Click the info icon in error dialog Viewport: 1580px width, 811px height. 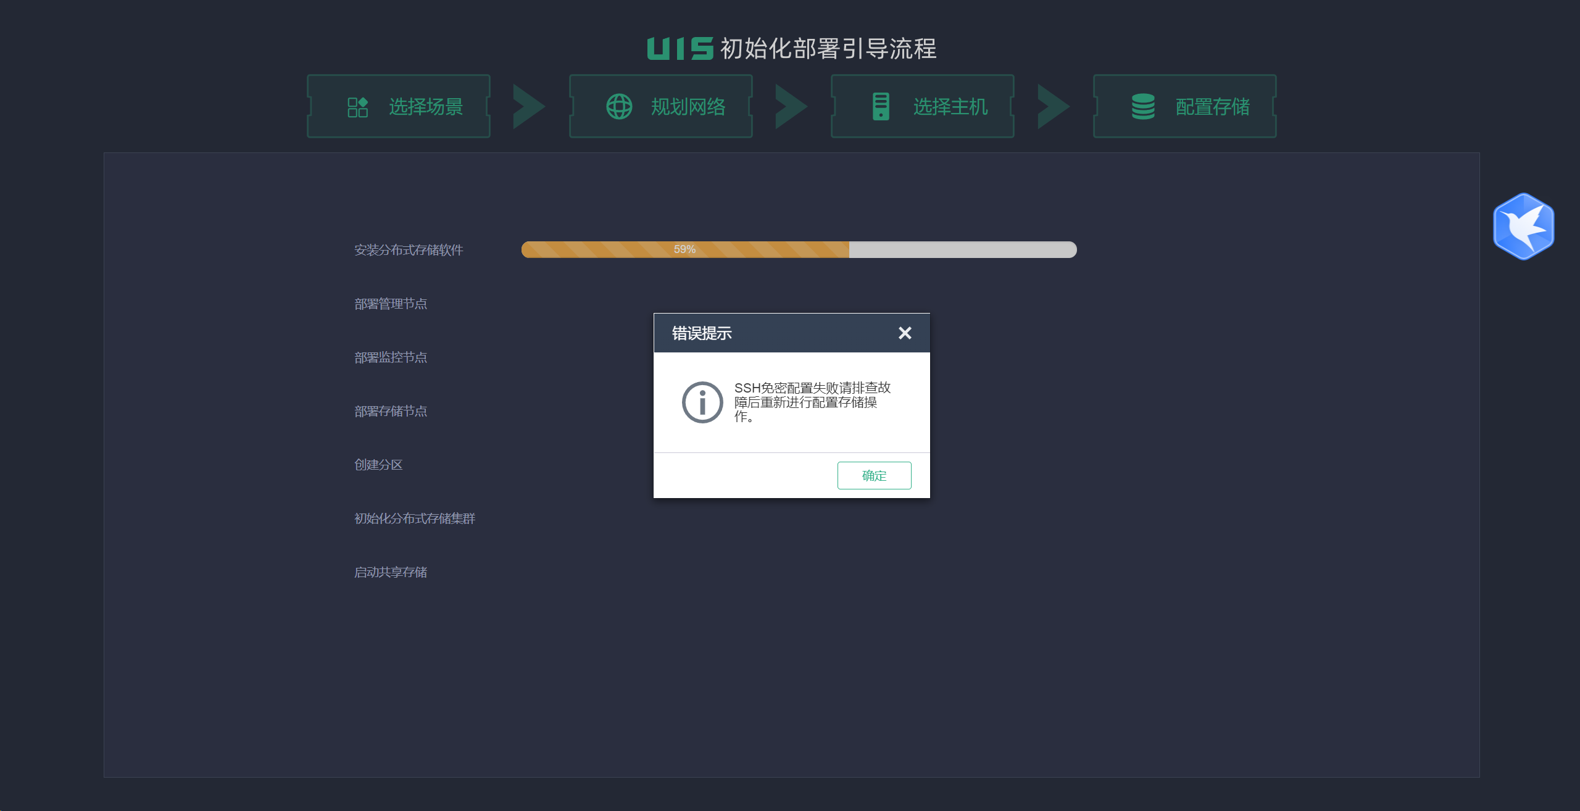tap(702, 402)
